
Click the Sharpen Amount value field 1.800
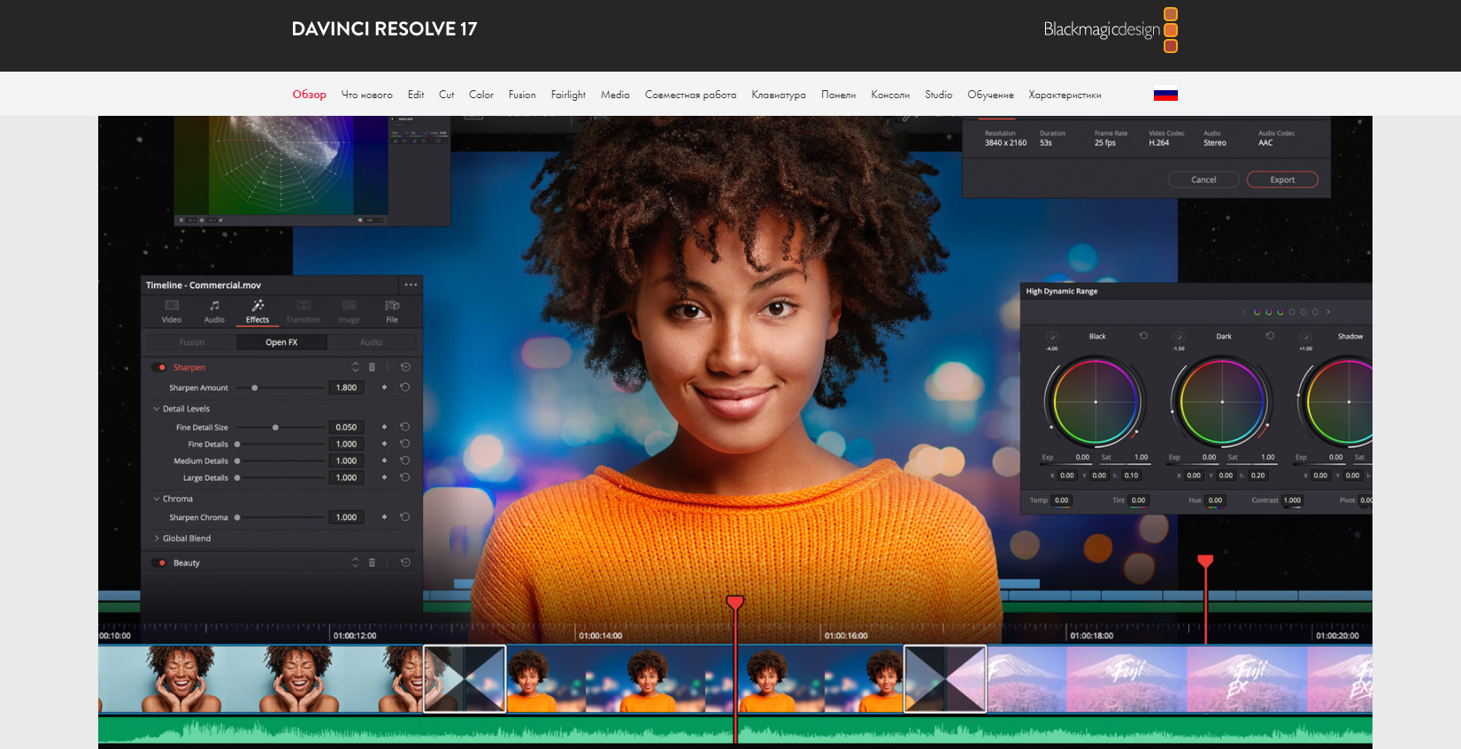click(x=346, y=387)
